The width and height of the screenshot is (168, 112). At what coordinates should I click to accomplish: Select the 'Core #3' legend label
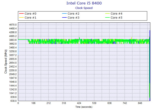coord(73,18)
